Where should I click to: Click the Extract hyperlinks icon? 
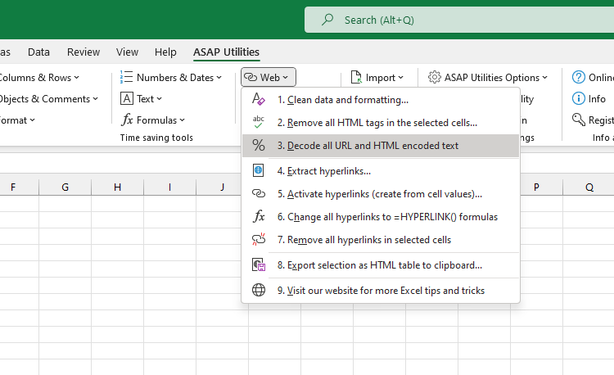point(259,171)
